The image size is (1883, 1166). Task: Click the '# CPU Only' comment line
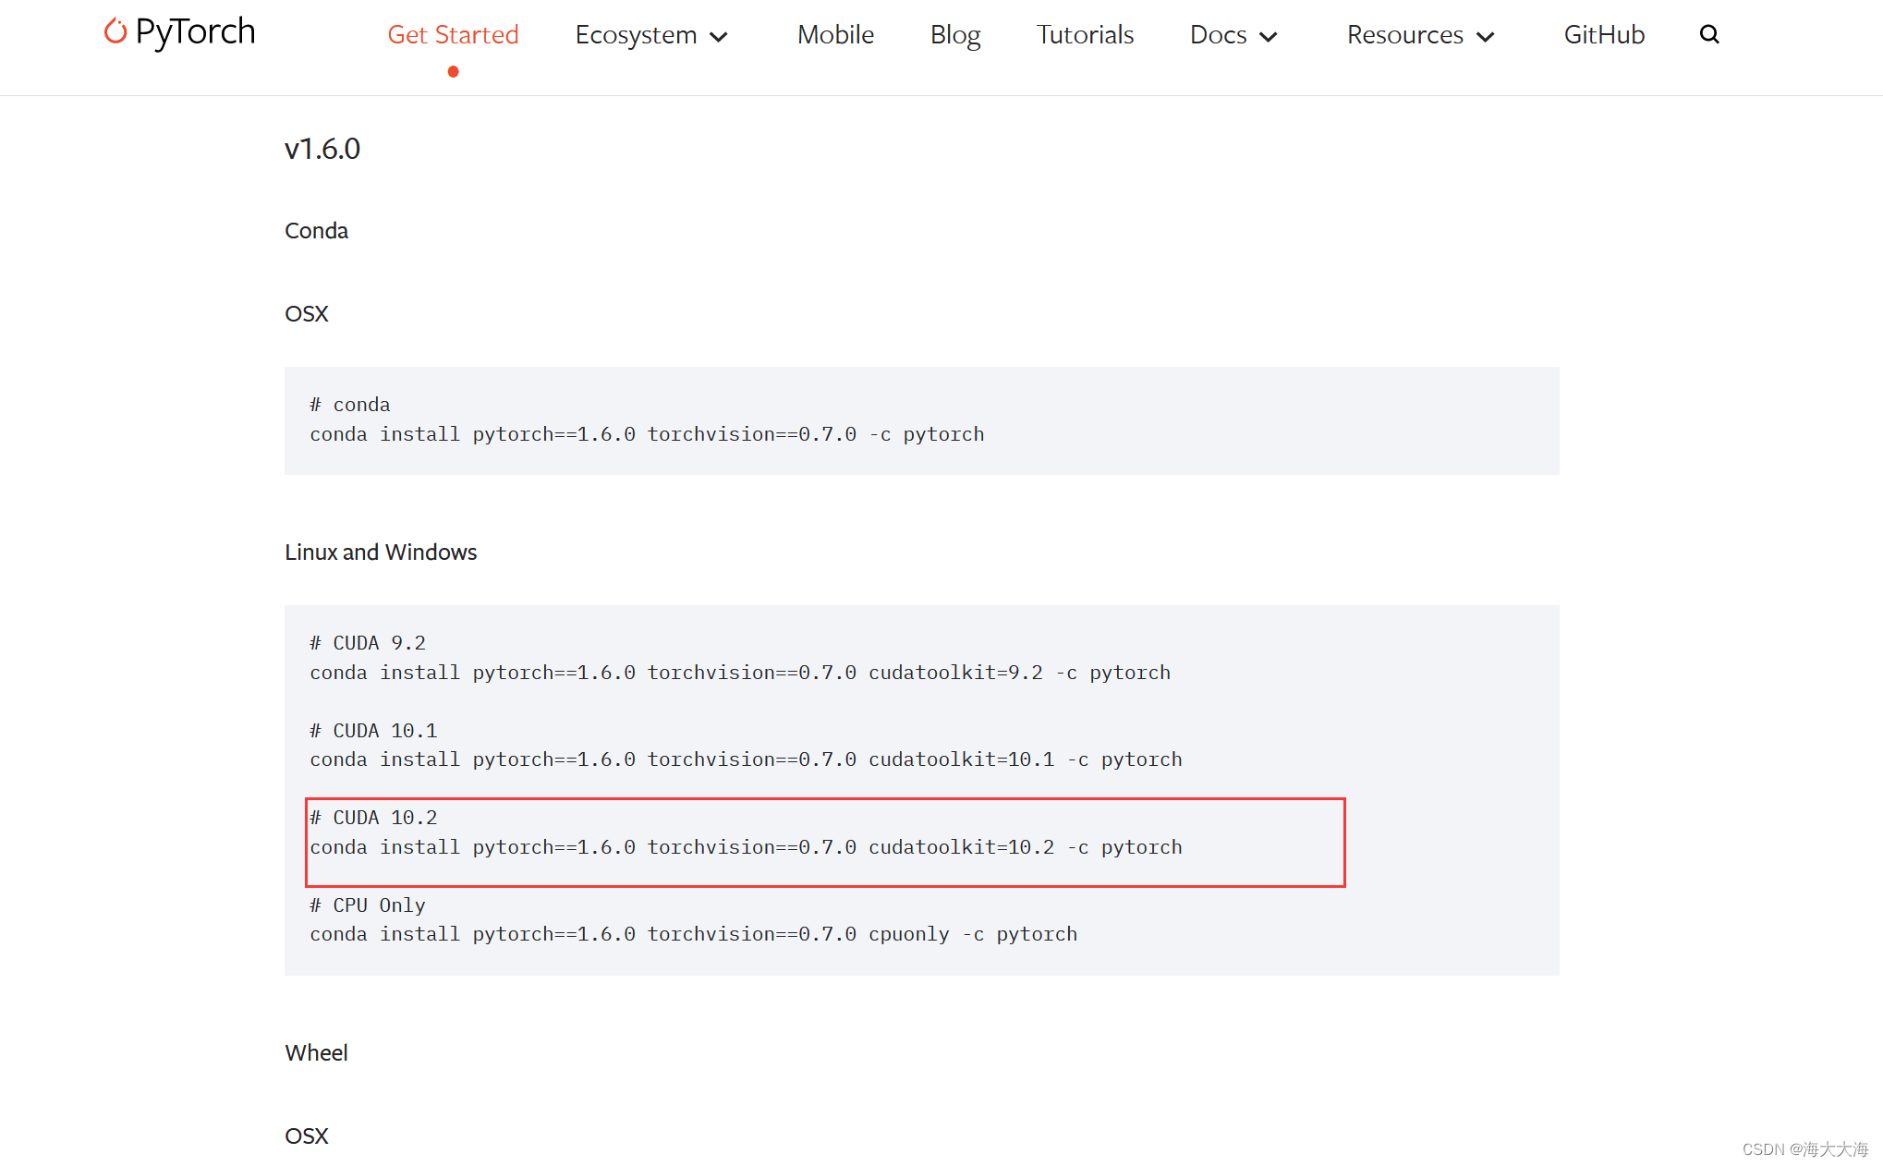coord(368,905)
